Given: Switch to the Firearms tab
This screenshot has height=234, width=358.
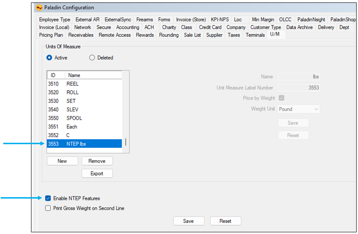Looking at the screenshot, I should tap(144, 20).
